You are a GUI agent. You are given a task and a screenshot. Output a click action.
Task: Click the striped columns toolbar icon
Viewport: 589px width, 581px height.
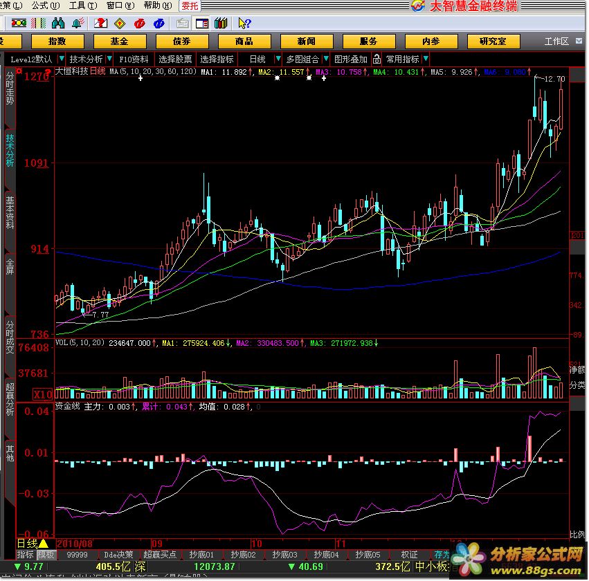38,24
